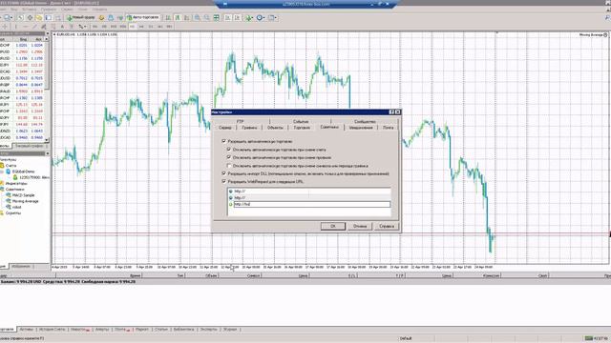Viewport: 611px width, 343px height.
Task: Toggle disable autotrading on account change checkbox
Action: click(x=229, y=150)
